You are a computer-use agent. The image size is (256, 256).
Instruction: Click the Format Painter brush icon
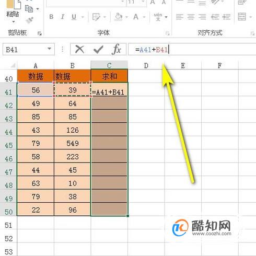click(x=30, y=20)
